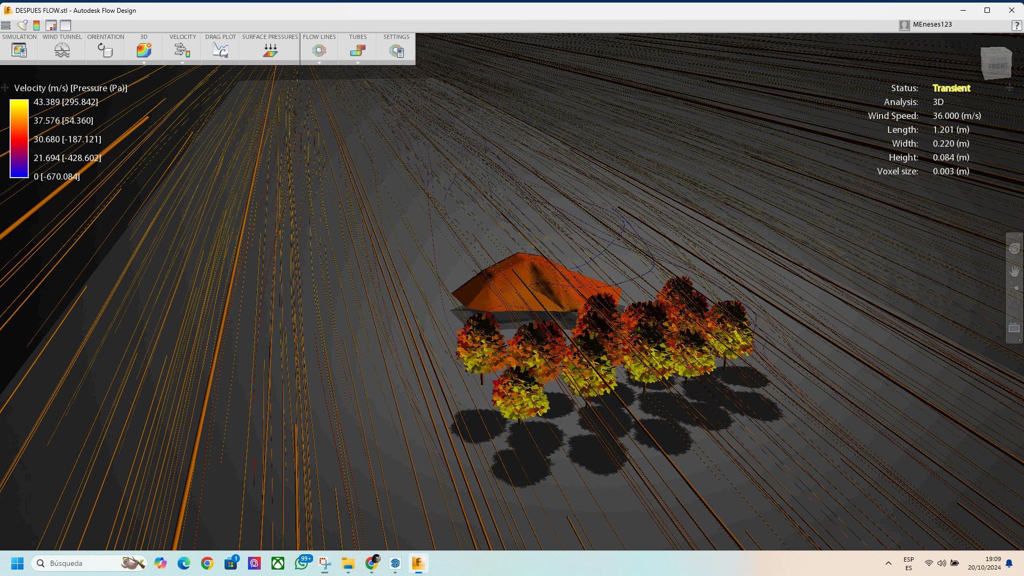
Task: Open the help question mark button
Action: click(1016, 25)
